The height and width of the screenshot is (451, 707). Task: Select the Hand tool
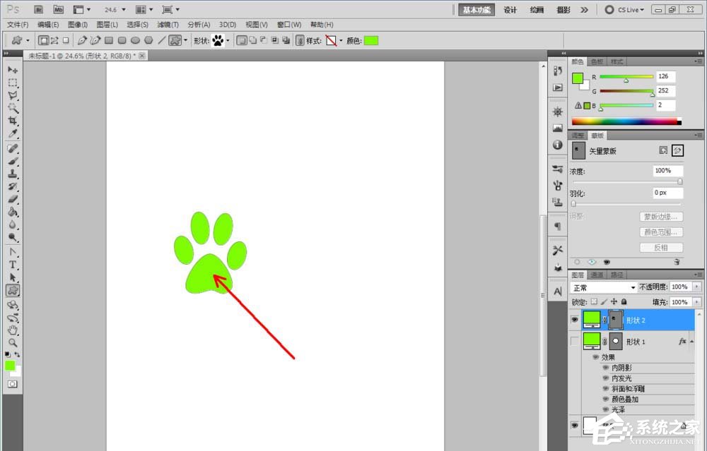click(13, 330)
